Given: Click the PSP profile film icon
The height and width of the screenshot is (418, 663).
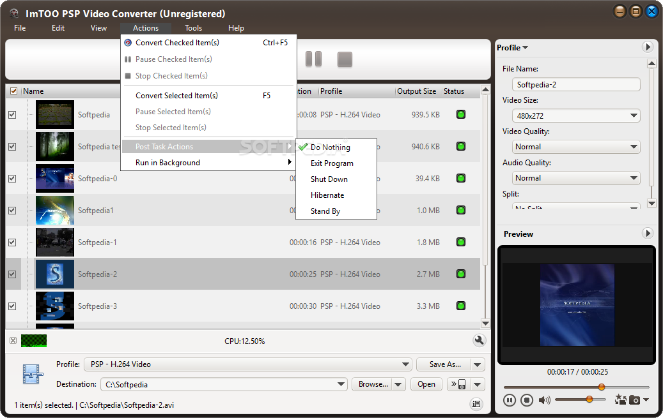Looking at the screenshot, I should [33, 374].
